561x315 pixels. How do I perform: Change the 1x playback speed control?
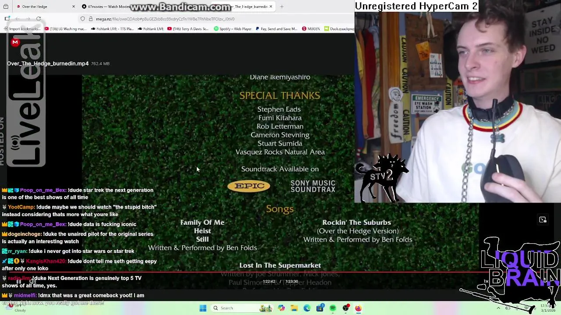(486, 281)
